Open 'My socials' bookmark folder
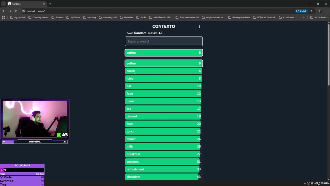The height and width of the screenshot is (186, 330). (126, 17)
